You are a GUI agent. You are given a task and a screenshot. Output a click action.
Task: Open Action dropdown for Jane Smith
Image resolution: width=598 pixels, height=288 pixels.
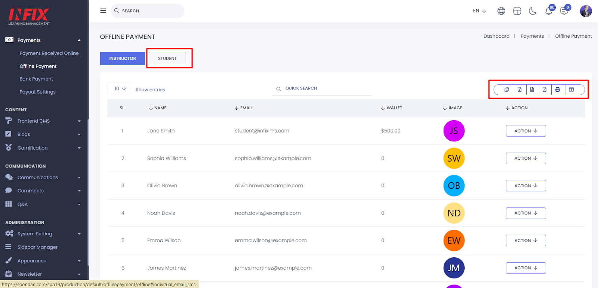526,131
